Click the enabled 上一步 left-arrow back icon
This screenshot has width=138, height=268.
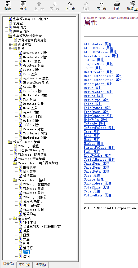(x=70, y=4)
